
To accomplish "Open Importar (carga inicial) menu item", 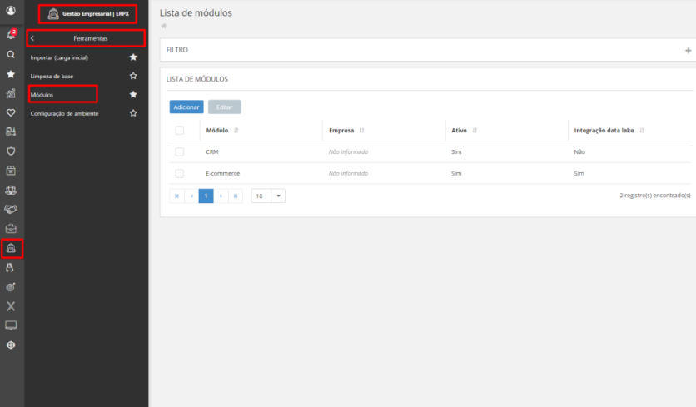I will pyautogui.click(x=59, y=57).
